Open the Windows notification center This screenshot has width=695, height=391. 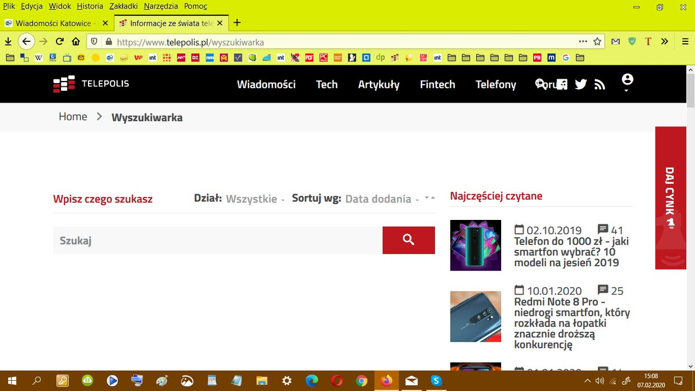coord(678,381)
